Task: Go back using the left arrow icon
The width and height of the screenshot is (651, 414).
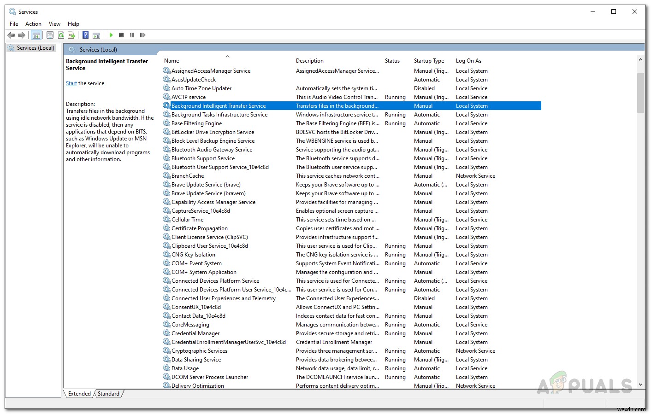Action: [11, 35]
